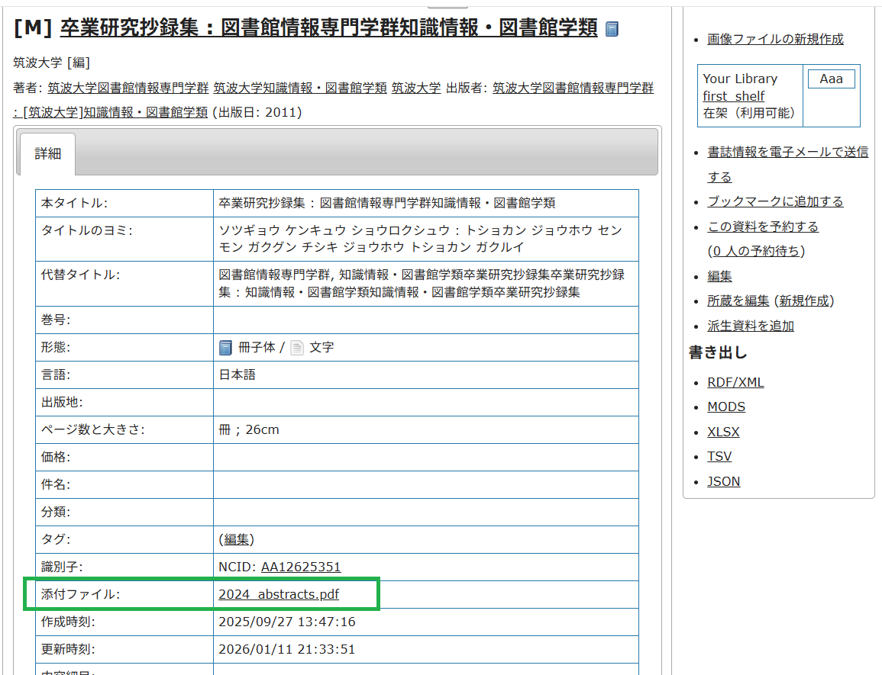Image resolution: width=882 pixels, height=675 pixels.
Task: Add to bookmarks via ブックマークに追加する
Action: click(775, 201)
